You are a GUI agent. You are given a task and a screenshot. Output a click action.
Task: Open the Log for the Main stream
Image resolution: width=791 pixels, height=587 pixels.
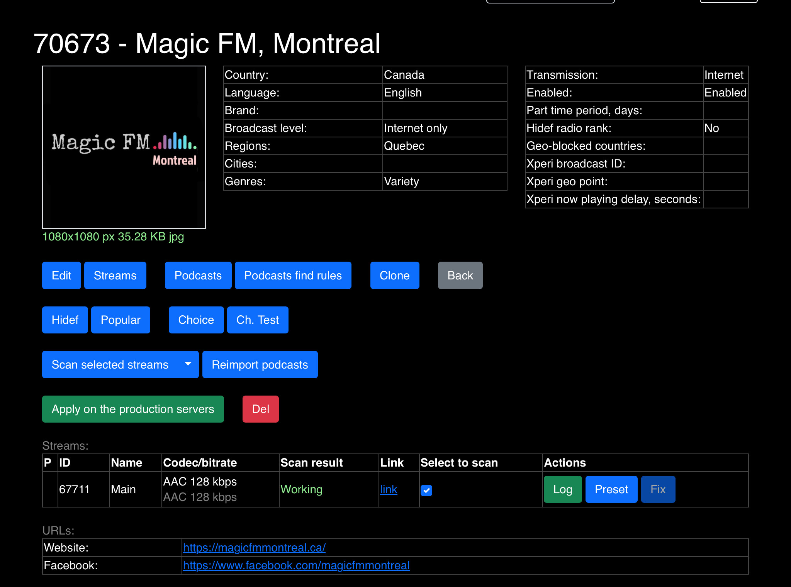pos(563,489)
